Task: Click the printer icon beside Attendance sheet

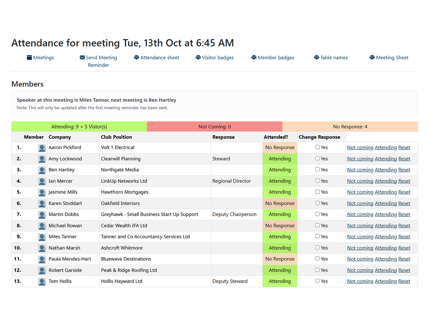Action: [137, 58]
